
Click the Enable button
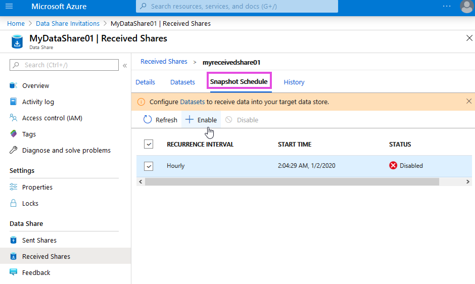(201, 120)
